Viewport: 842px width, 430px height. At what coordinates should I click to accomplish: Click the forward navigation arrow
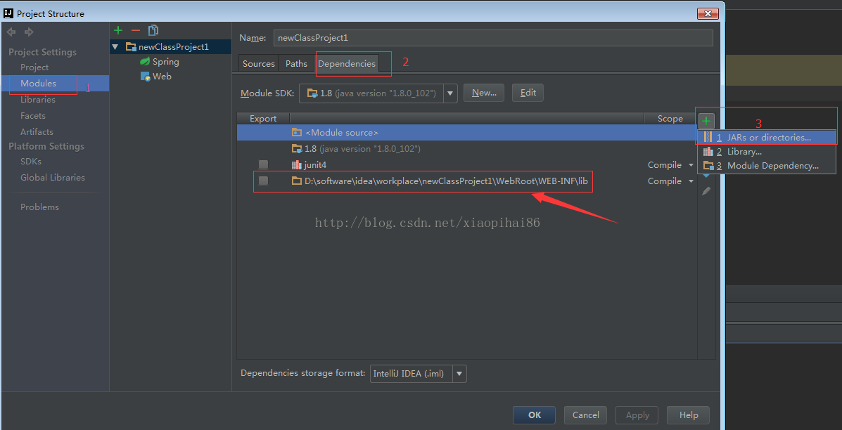click(x=29, y=32)
